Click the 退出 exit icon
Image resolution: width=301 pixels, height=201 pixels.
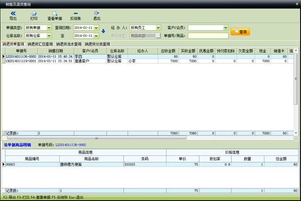pyautogui.click(x=96, y=16)
